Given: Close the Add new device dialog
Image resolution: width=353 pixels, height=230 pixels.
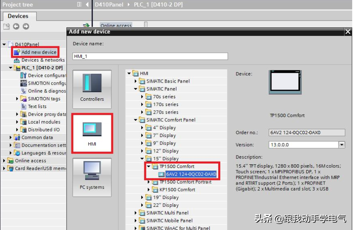Looking at the screenshot, I should pos(348,31).
